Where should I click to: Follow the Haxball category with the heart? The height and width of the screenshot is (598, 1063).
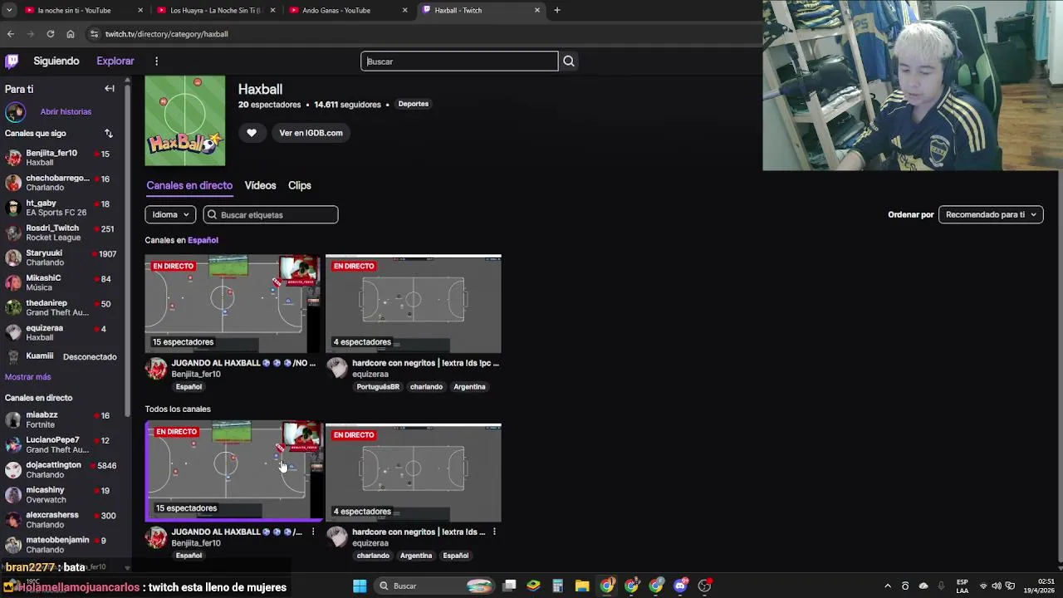252,133
